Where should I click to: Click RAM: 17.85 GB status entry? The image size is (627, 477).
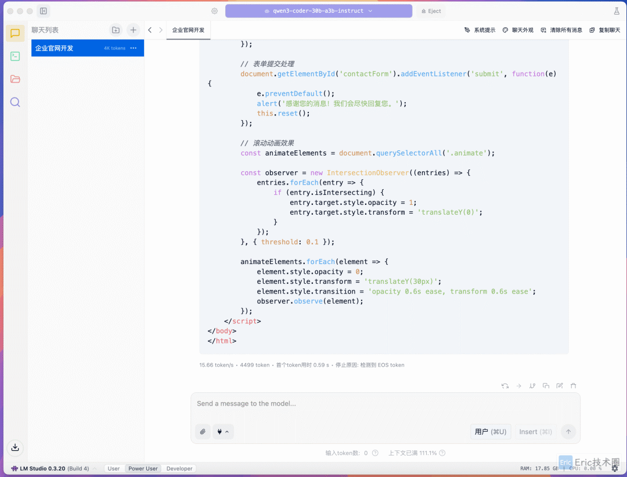tap(539, 469)
